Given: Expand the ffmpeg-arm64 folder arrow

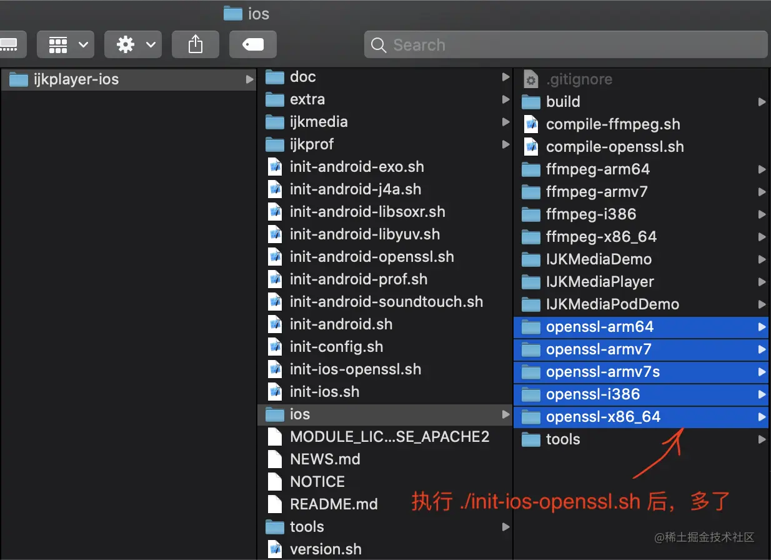Looking at the screenshot, I should 762,169.
